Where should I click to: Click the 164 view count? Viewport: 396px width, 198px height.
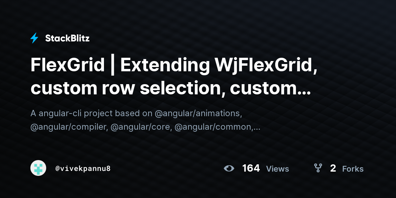pos(251,168)
